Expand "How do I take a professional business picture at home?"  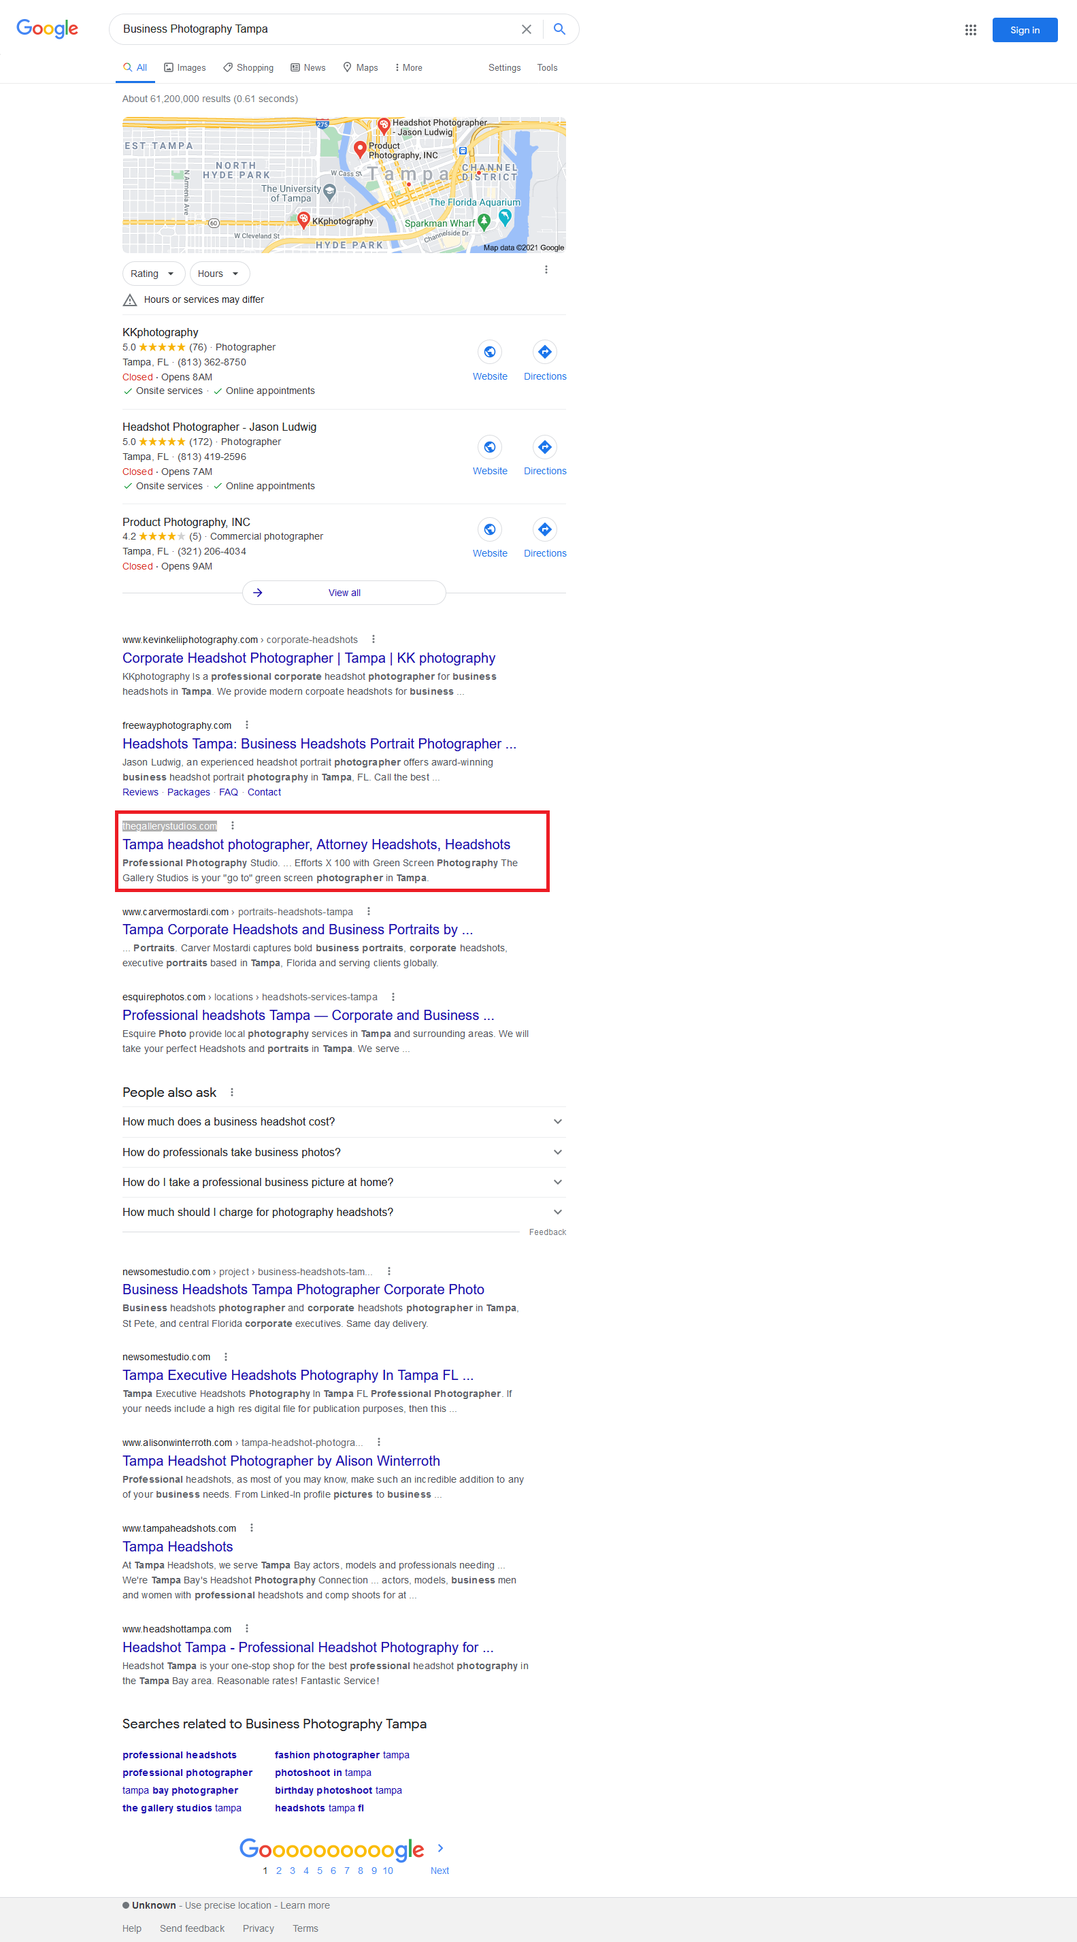coord(343,1182)
